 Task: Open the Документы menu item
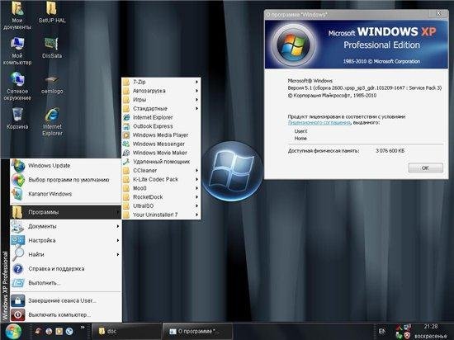tap(66, 226)
